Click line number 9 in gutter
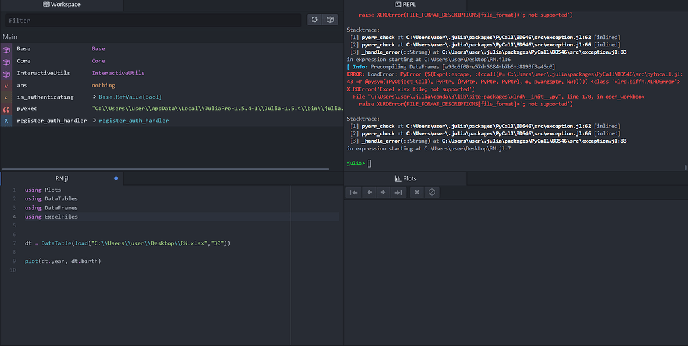This screenshot has height=346, width=688. [15, 261]
